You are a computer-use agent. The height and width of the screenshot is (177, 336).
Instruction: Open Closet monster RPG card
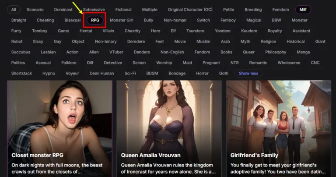point(59,129)
